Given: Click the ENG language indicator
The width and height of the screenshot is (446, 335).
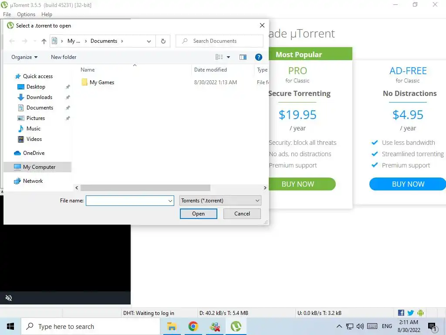Looking at the screenshot, I should [x=387, y=326].
